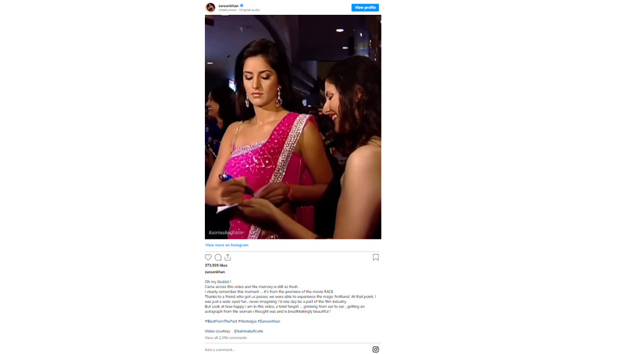
Task: Open the #ZareenKhan hashtag
Action: tap(269, 321)
